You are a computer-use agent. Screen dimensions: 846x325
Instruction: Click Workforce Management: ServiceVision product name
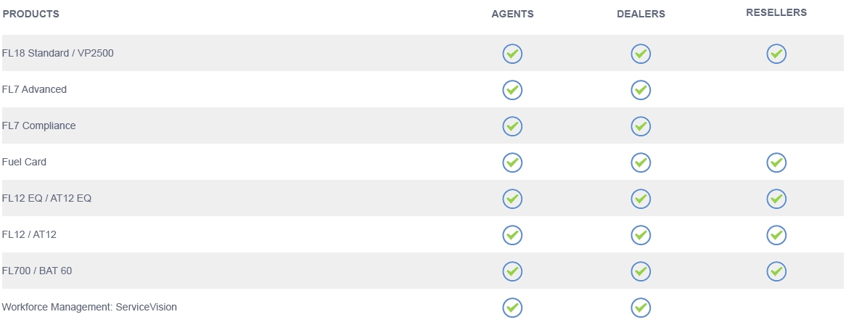click(89, 307)
